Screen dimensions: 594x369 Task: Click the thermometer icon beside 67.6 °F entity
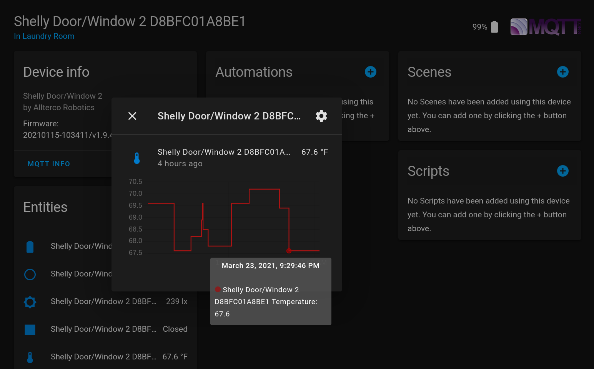coord(30,357)
